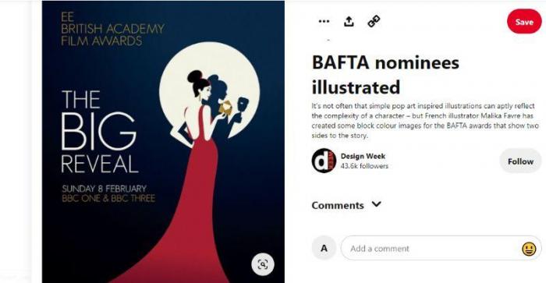
Task: Click the pin description about Malika Favre
Action: (x=425, y=120)
